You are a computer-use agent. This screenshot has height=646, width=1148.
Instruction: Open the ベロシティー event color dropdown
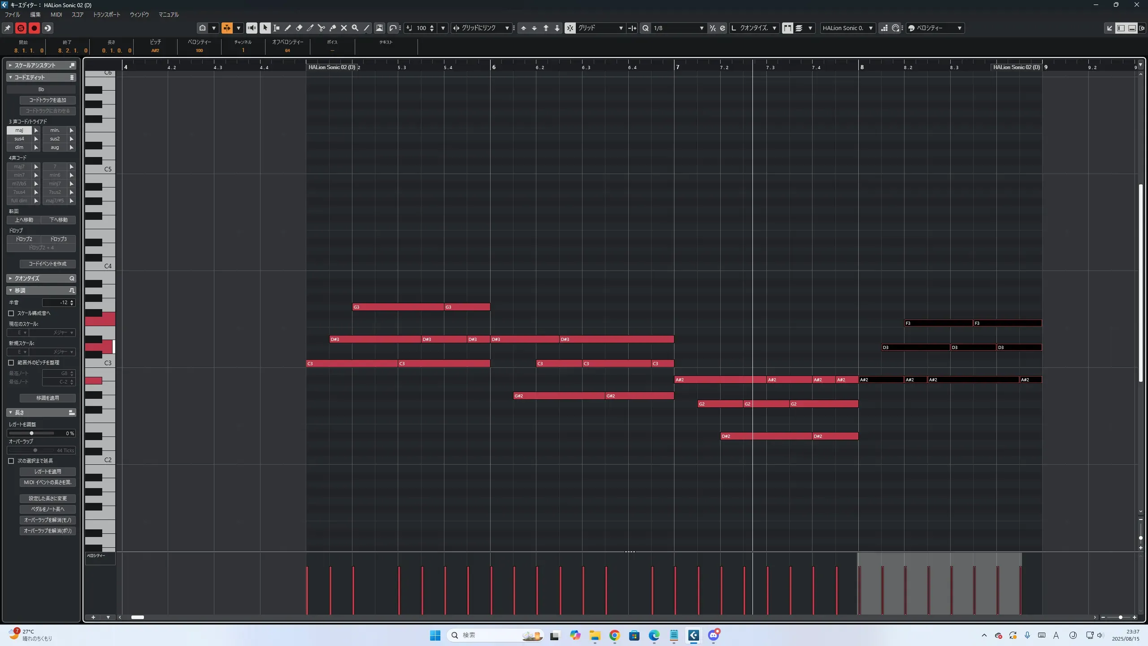click(x=959, y=28)
